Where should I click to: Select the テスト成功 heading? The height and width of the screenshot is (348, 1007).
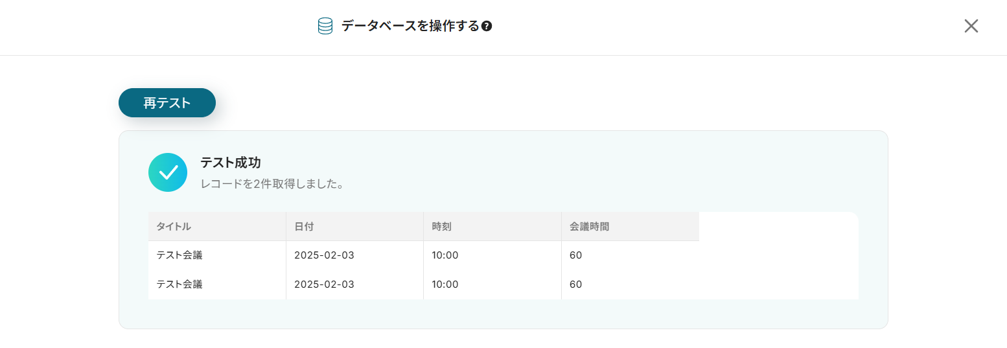coord(231,163)
